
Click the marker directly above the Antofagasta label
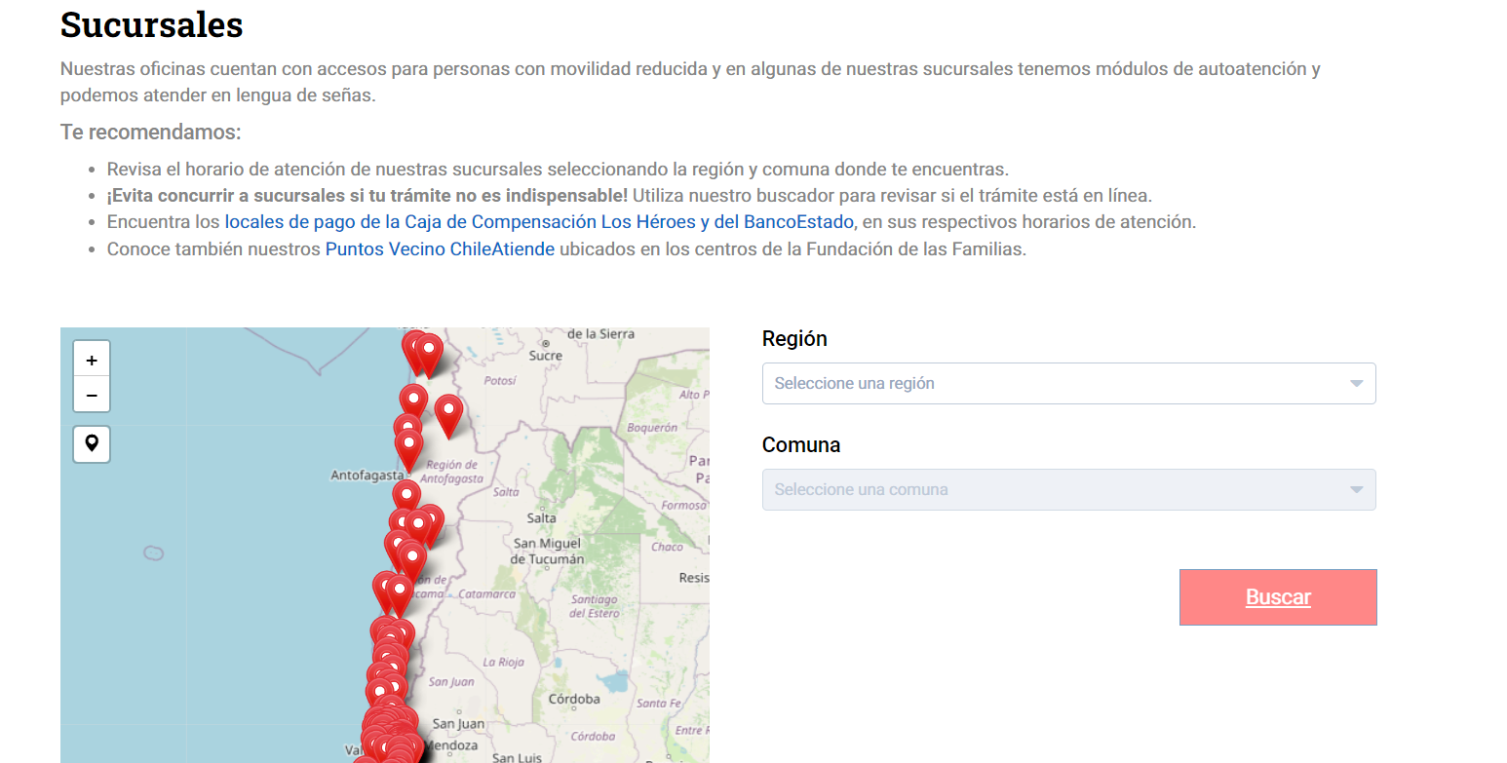[408, 448]
